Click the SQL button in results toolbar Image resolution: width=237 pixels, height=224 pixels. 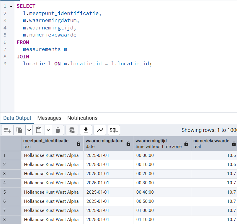pos(114,130)
